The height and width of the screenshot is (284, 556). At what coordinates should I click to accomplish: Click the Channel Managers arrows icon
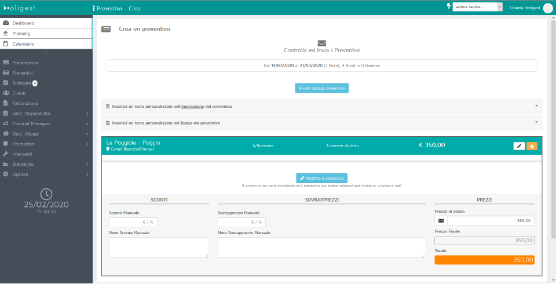(5, 123)
